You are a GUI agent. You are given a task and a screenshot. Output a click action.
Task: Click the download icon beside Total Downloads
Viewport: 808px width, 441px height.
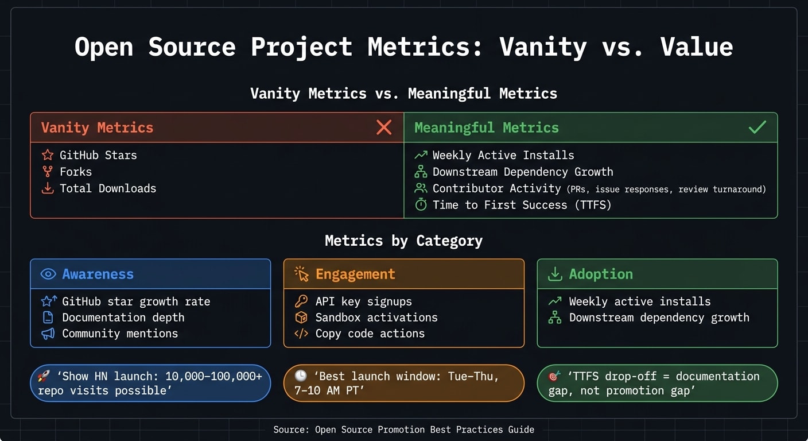click(48, 188)
